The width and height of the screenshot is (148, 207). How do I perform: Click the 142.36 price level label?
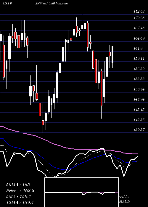pos(139,120)
